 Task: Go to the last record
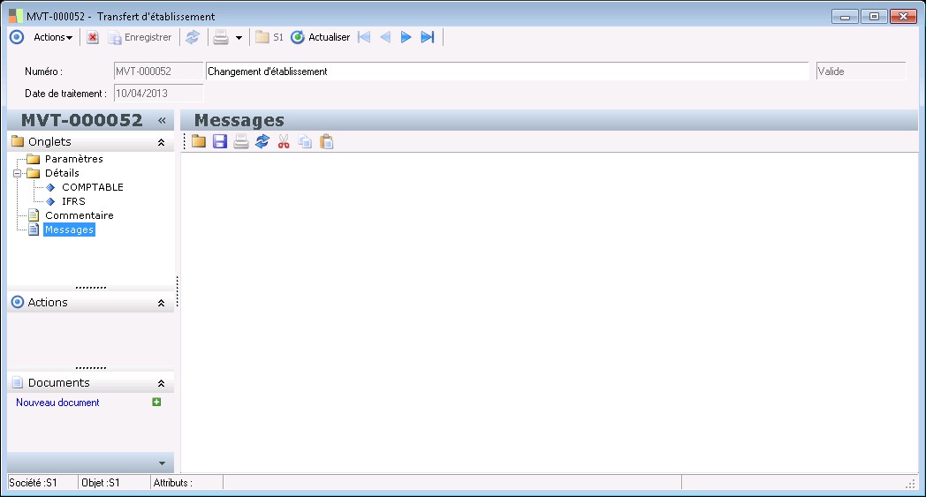click(x=428, y=37)
